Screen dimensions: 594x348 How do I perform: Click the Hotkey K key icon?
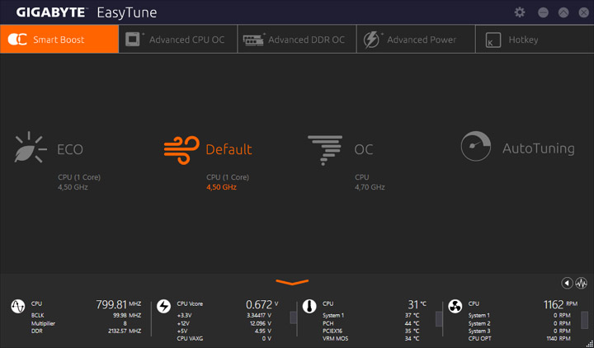tap(493, 40)
